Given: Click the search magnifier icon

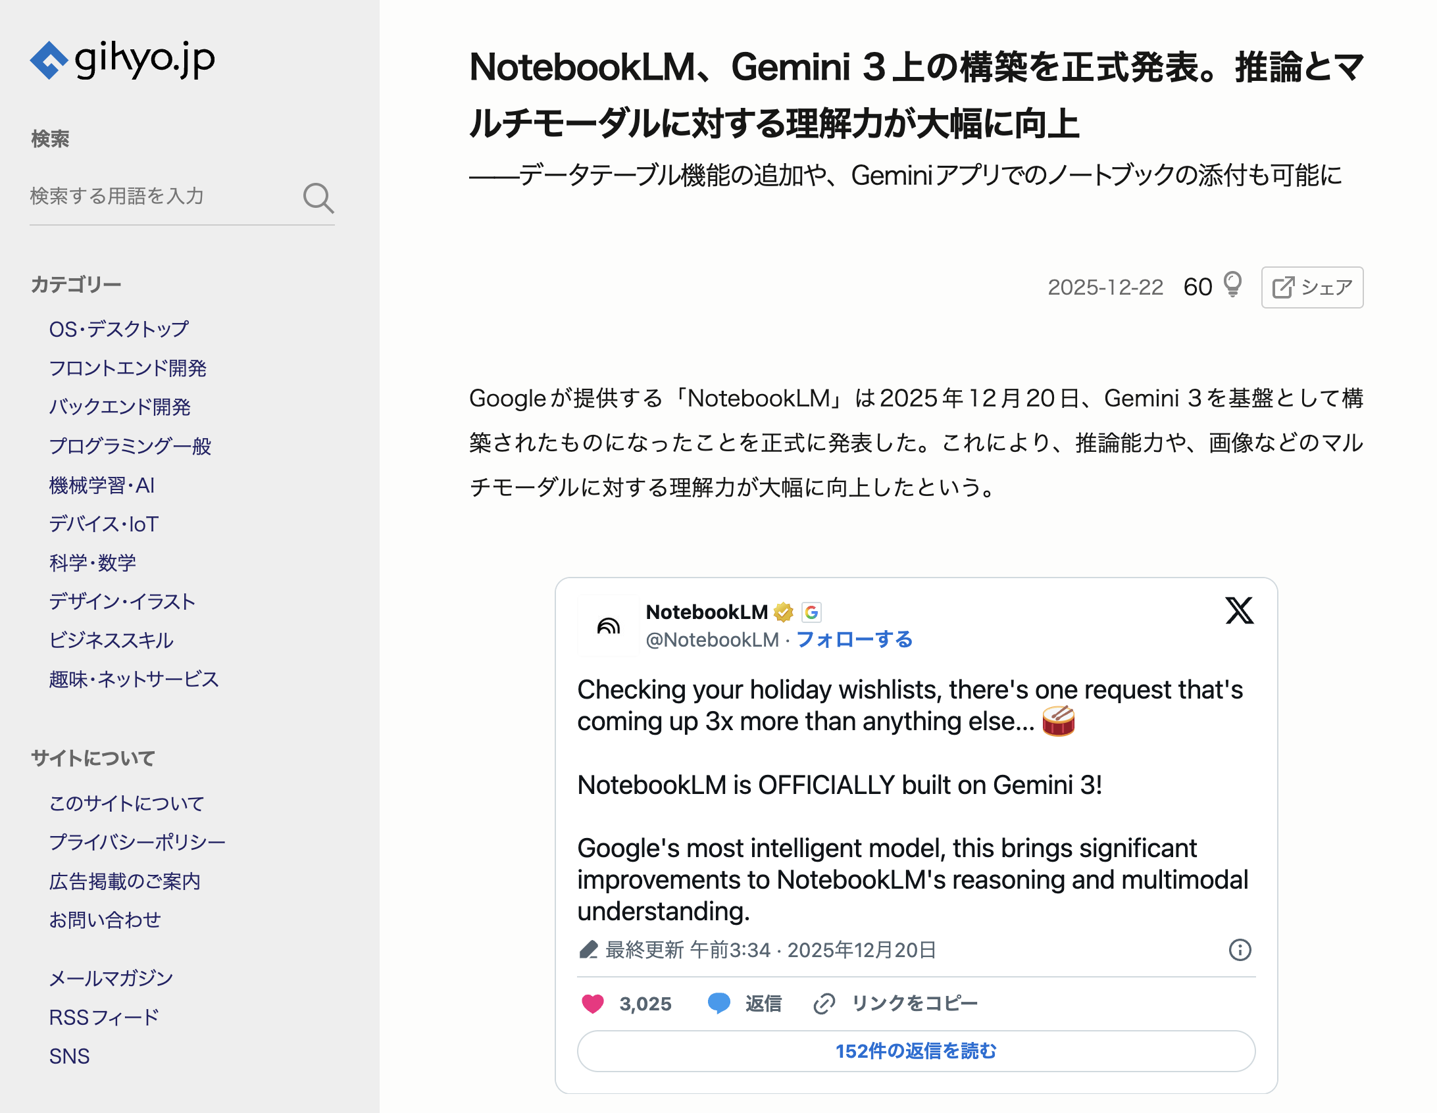Looking at the screenshot, I should point(318,197).
